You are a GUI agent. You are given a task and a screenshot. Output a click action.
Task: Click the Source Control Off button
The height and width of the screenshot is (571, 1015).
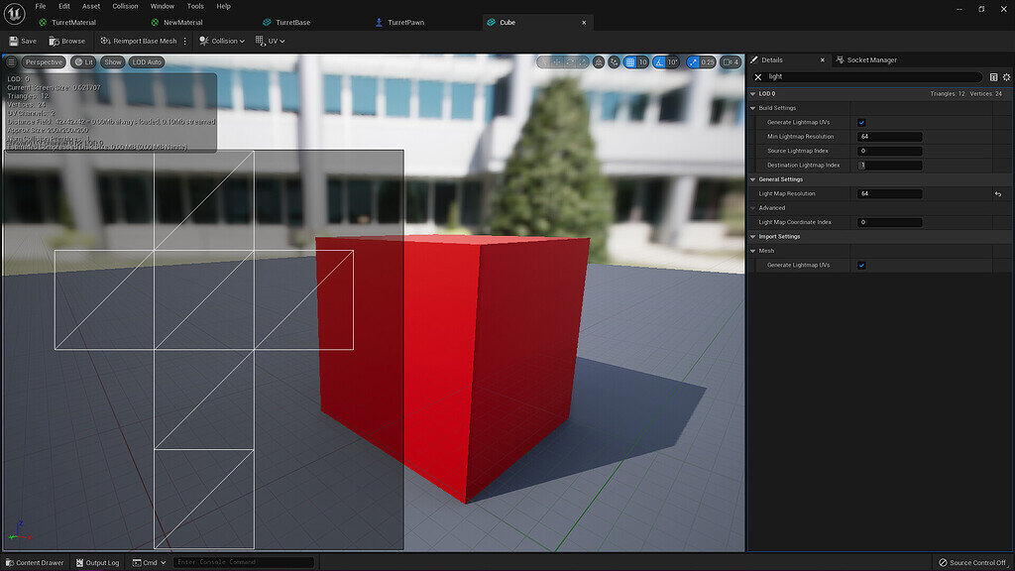point(971,560)
